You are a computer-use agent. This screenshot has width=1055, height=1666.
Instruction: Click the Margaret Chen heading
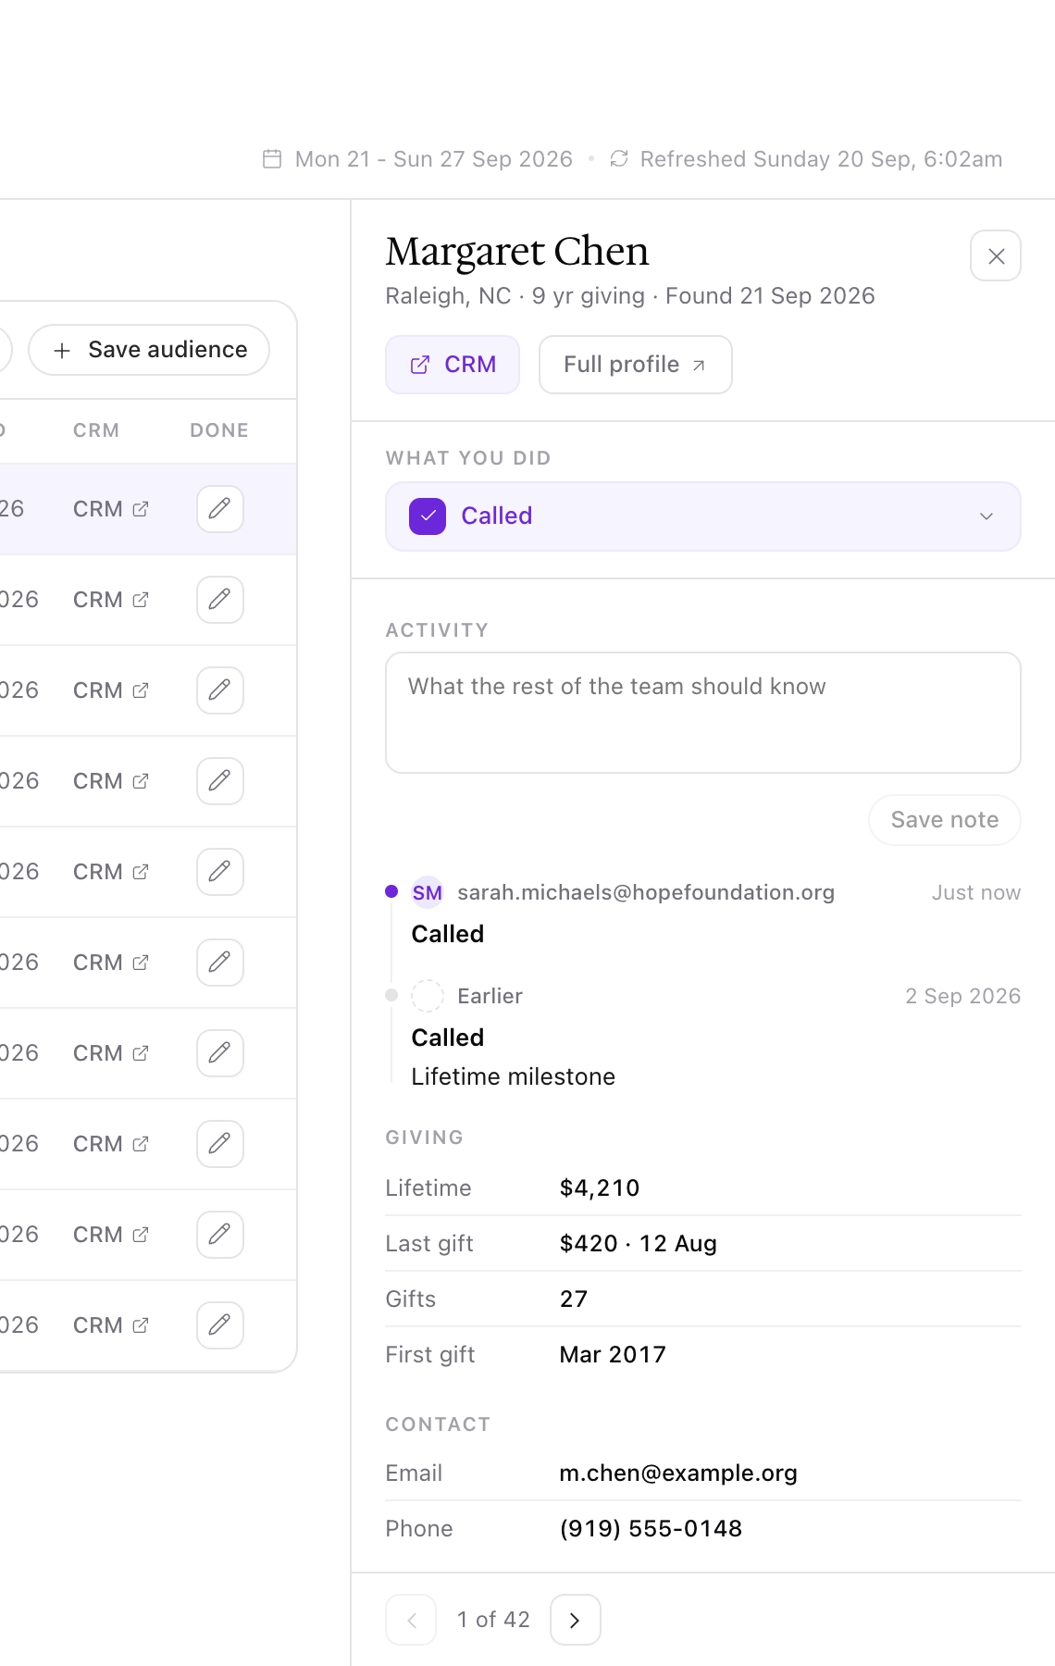[x=517, y=252]
